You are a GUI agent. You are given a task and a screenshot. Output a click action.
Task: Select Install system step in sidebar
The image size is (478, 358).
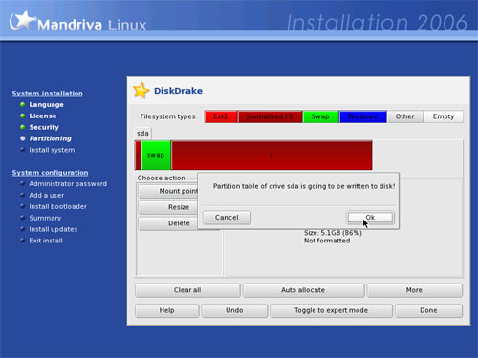(x=52, y=150)
